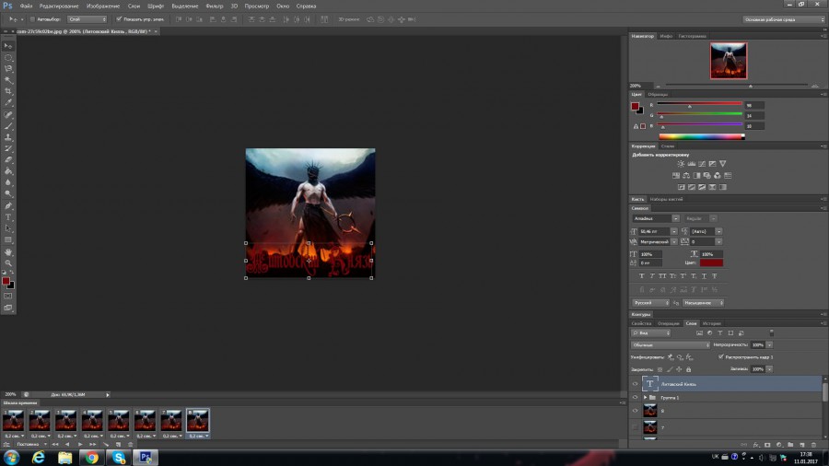The width and height of the screenshot is (829, 466).
Task: Select the Move tool in the toolbox
Action: (8, 45)
